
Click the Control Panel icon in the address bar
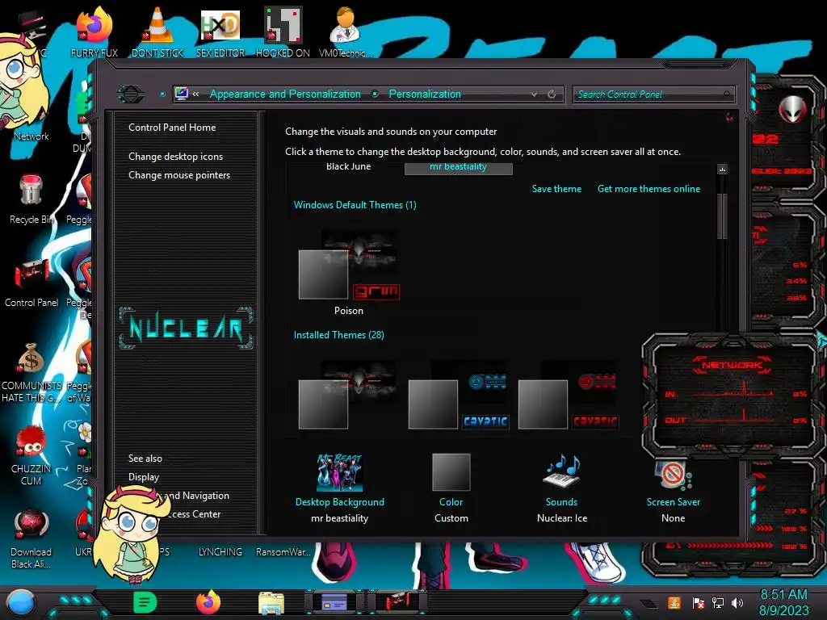[182, 94]
